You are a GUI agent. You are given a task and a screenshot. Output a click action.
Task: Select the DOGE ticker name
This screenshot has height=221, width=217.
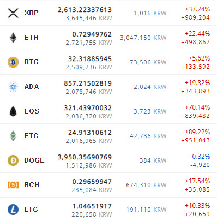[34, 160]
